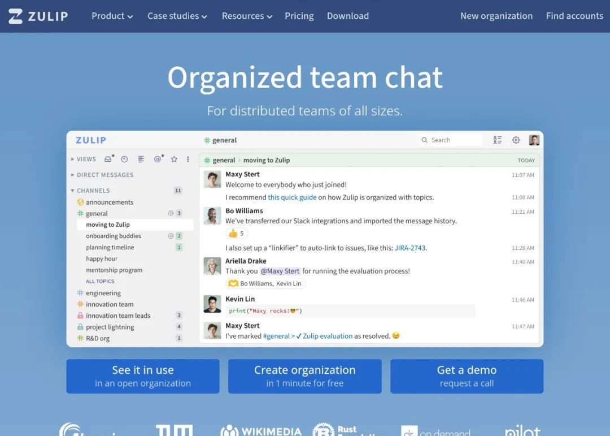Open the happy hour topic
This screenshot has height=436, width=610.
click(102, 258)
